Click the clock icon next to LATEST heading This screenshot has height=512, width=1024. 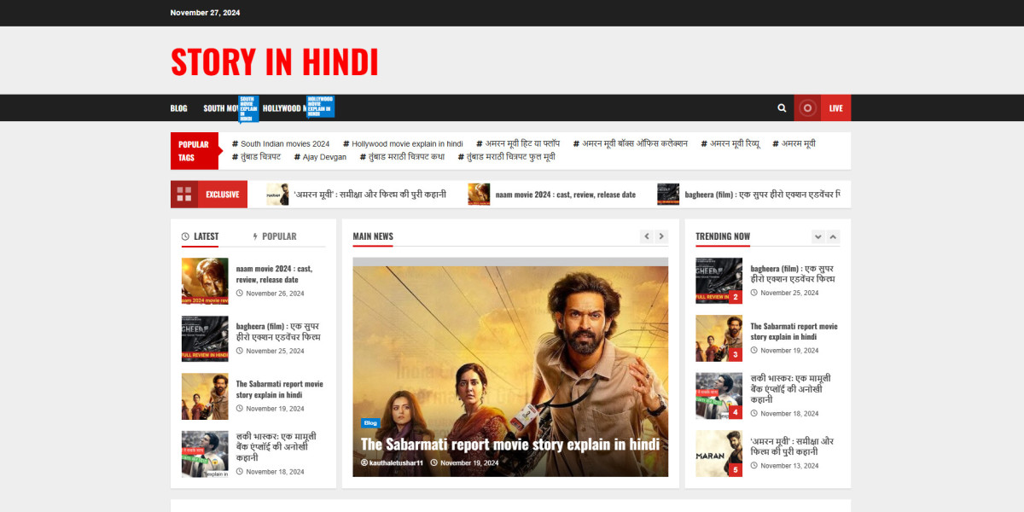pyautogui.click(x=184, y=236)
